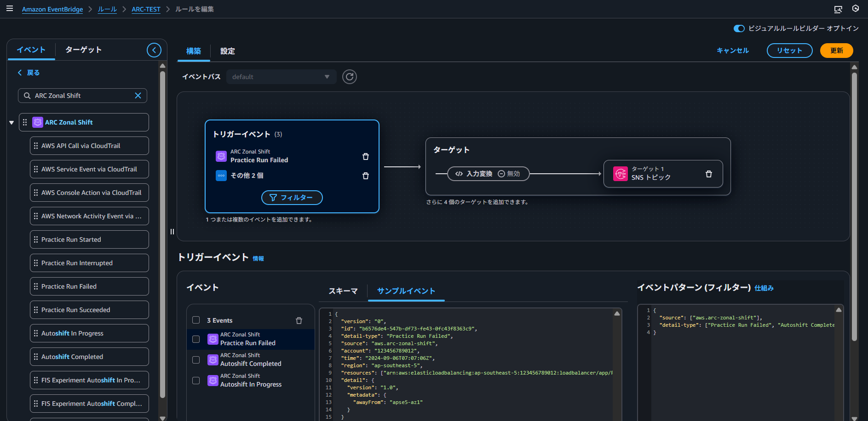Click the hexagon settings icon in the header

coord(856,9)
